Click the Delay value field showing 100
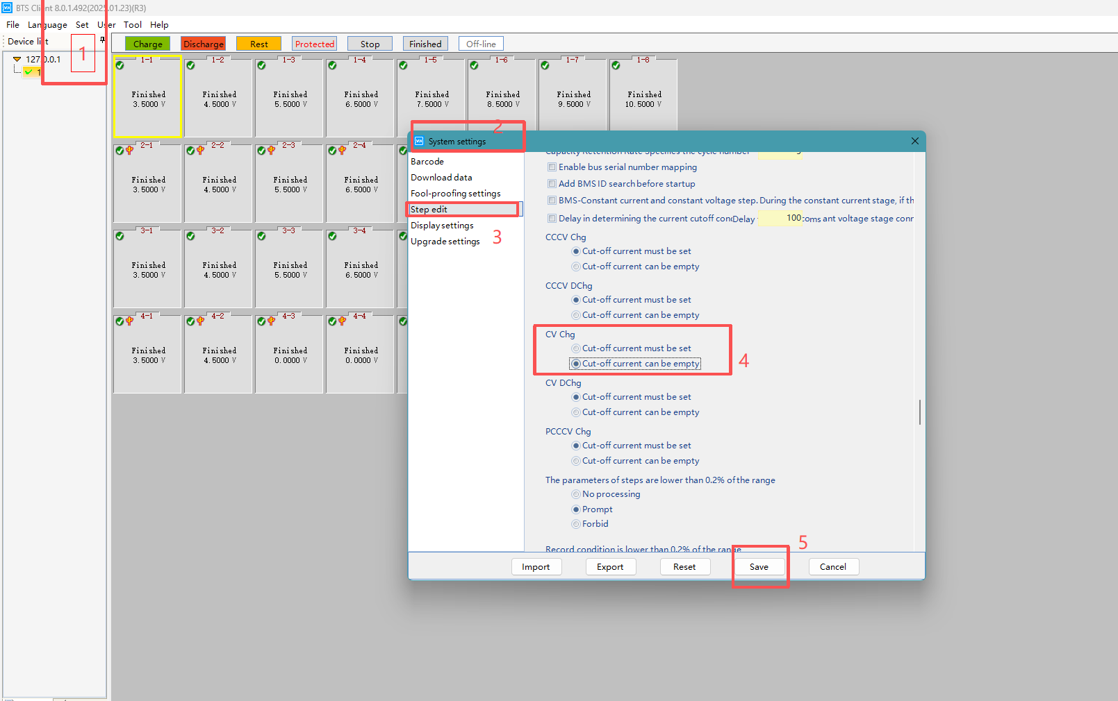The image size is (1118, 701). click(x=780, y=218)
